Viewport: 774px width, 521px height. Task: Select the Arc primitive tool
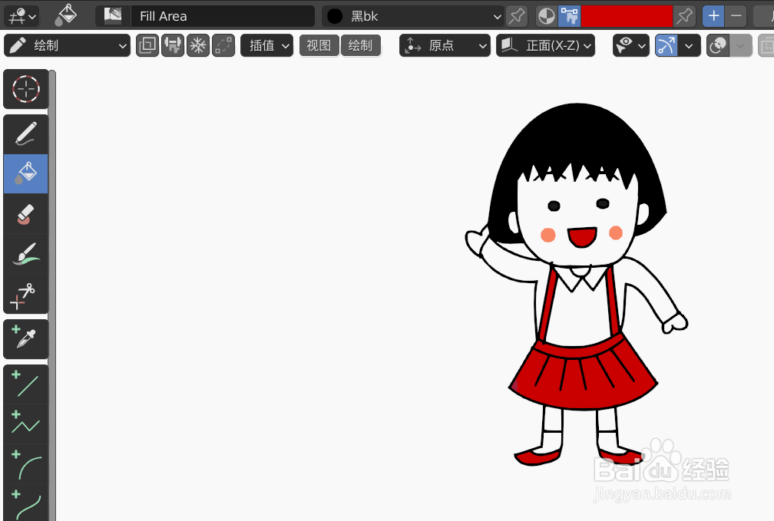pos(25,464)
